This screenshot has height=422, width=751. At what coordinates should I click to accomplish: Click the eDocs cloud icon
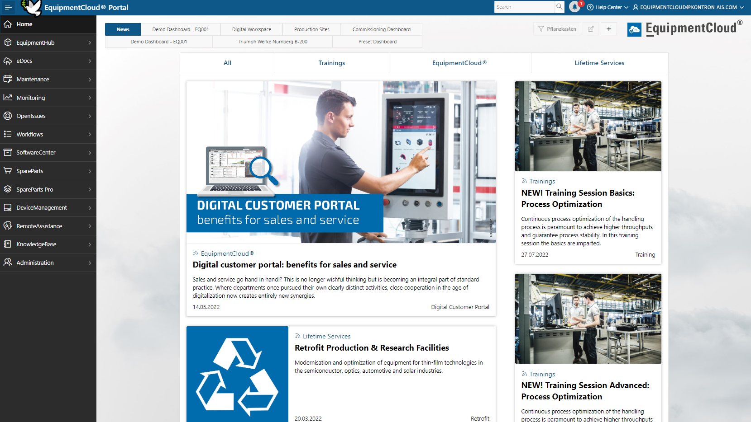[x=8, y=61]
